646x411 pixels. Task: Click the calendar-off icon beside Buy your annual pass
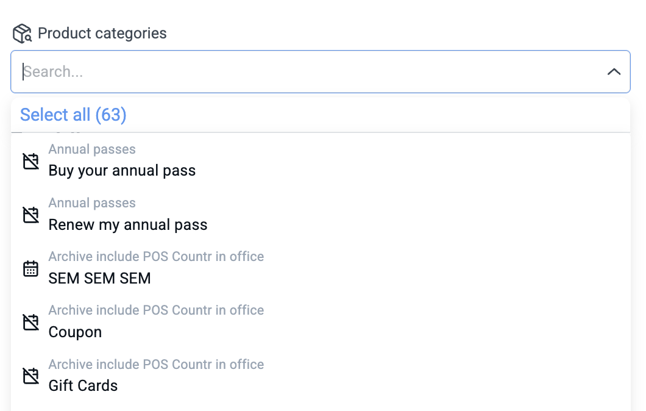tap(31, 161)
